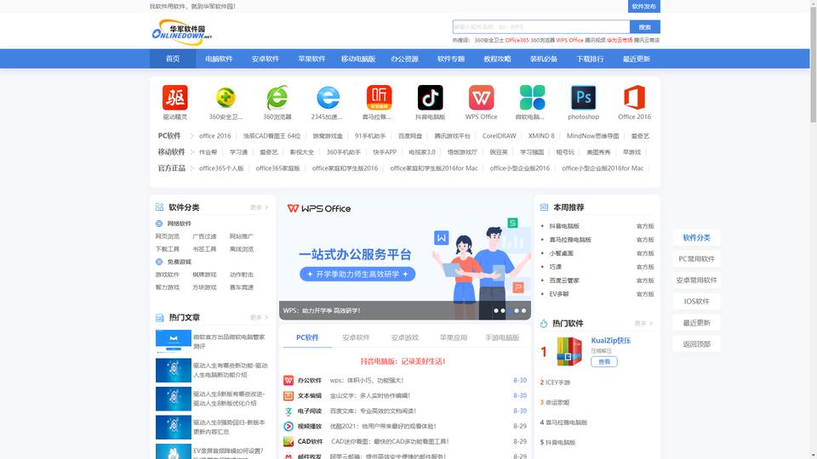Click the 本周推荐 heading icon
817x459 pixels.
point(544,207)
